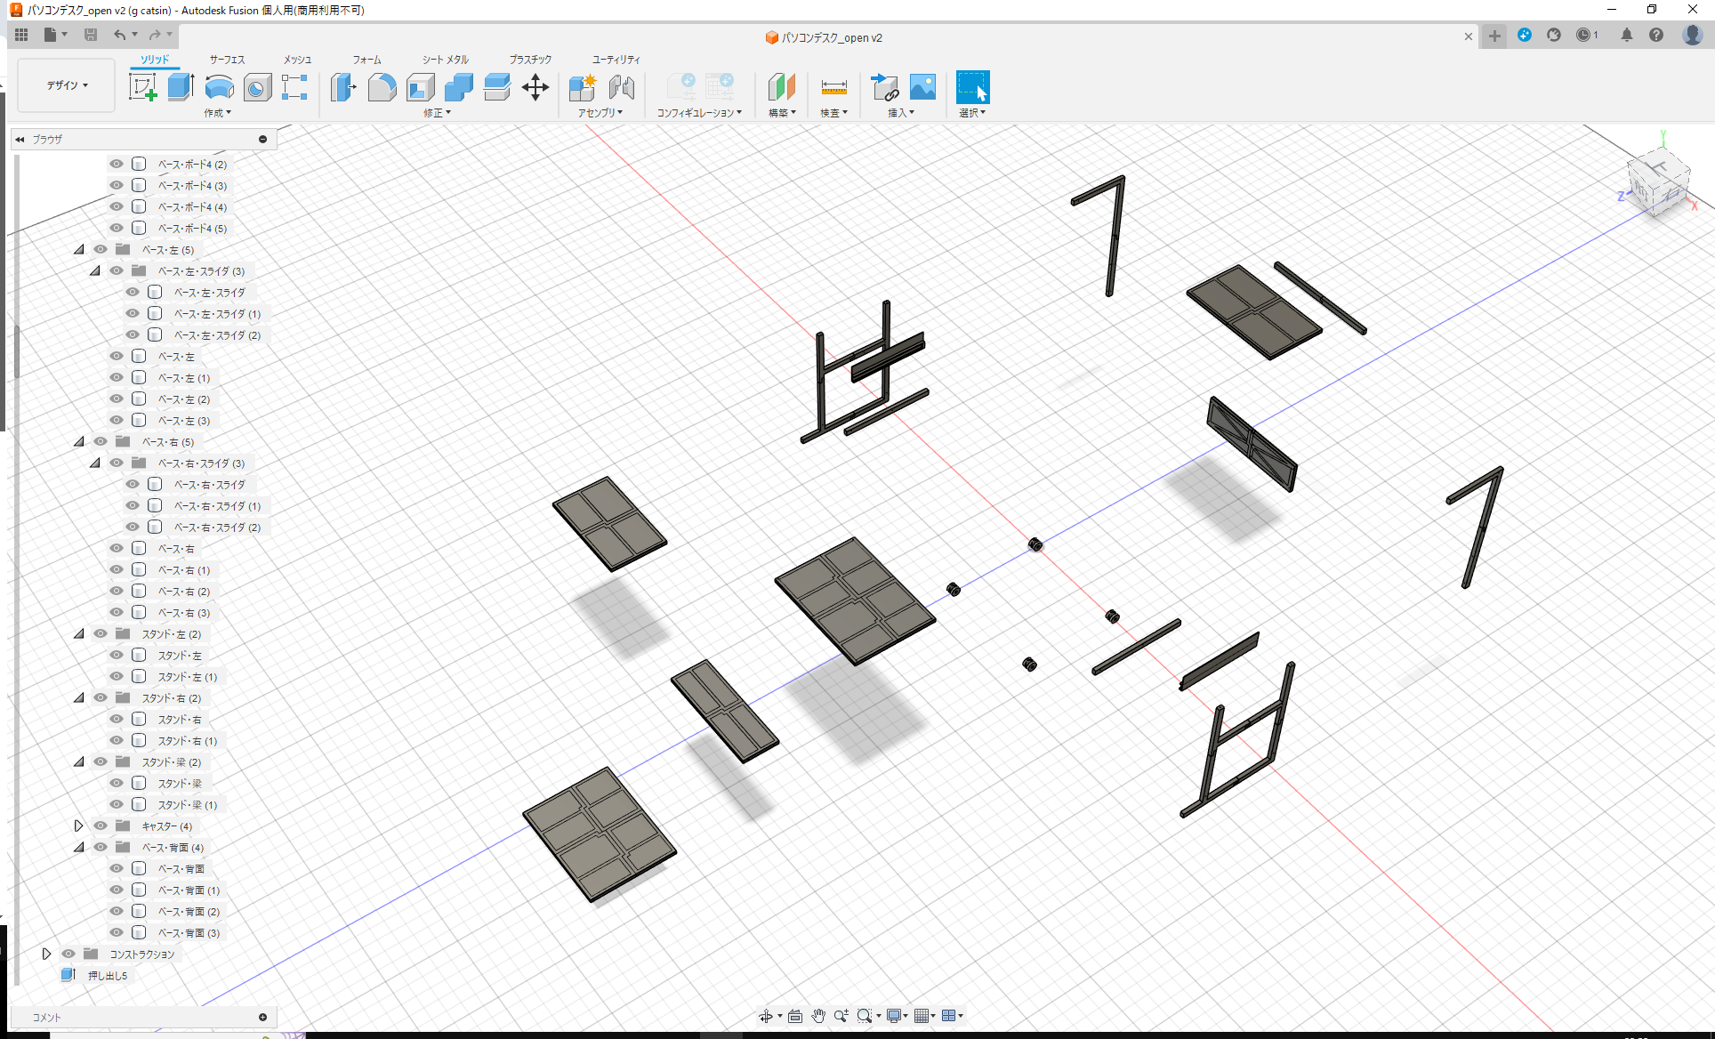Screen dimensions: 1715x1039
Task: Open the サーフェス tab
Action: pyautogui.click(x=226, y=60)
